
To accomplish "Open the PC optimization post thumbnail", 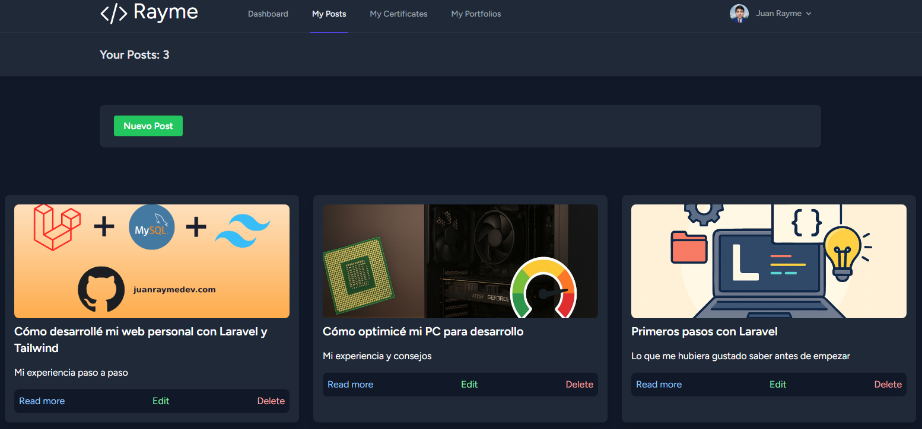I will pyautogui.click(x=460, y=261).
